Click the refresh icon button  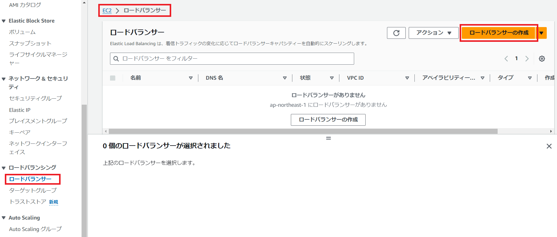(x=396, y=33)
